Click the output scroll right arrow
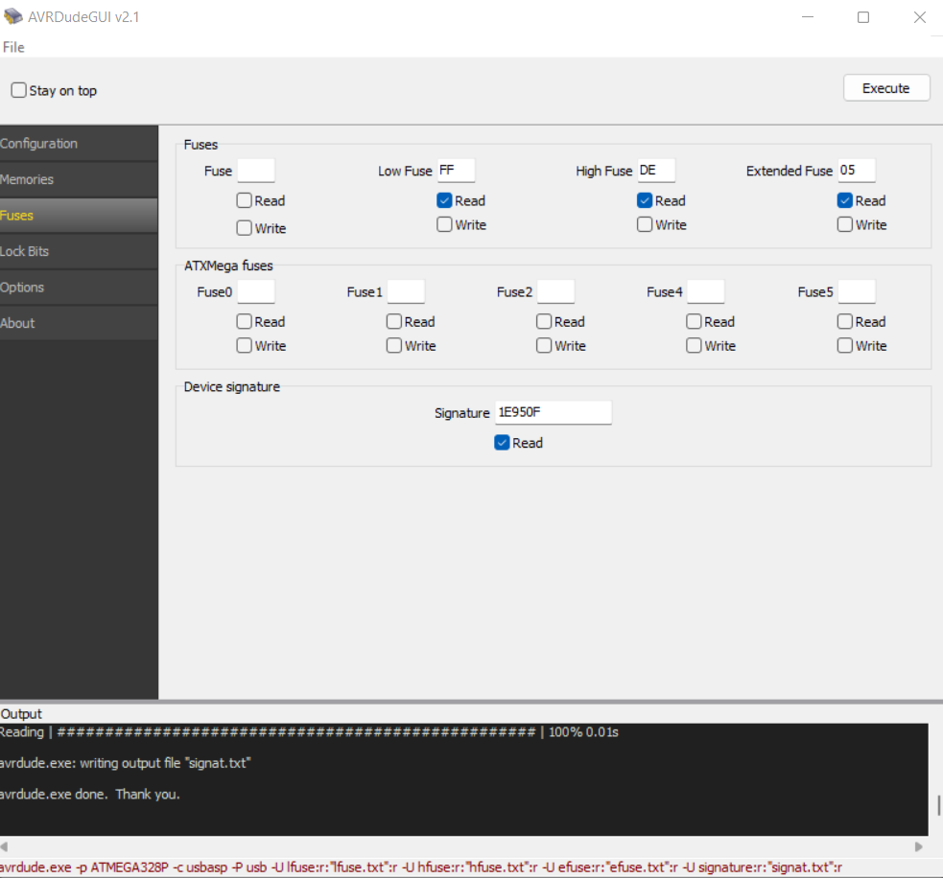 pos(918,846)
